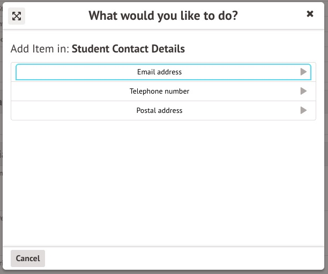Click the arrow beside Email address
This screenshot has width=328, height=274.
click(303, 72)
